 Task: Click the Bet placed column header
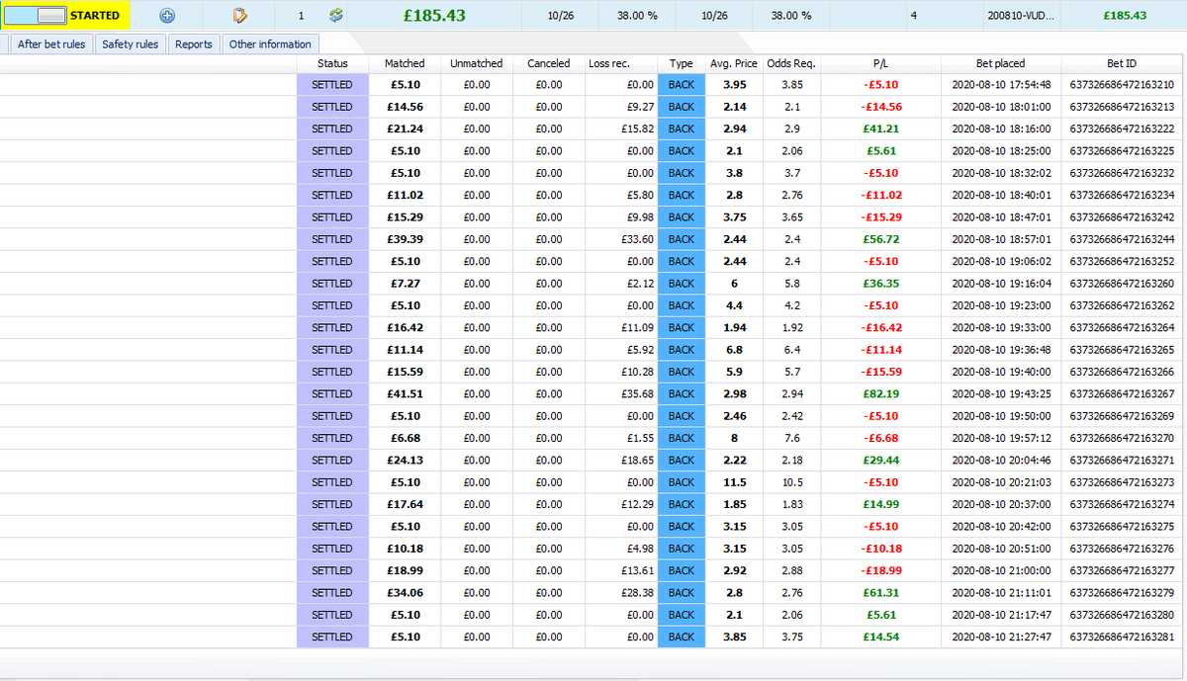[x=1001, y=63]
